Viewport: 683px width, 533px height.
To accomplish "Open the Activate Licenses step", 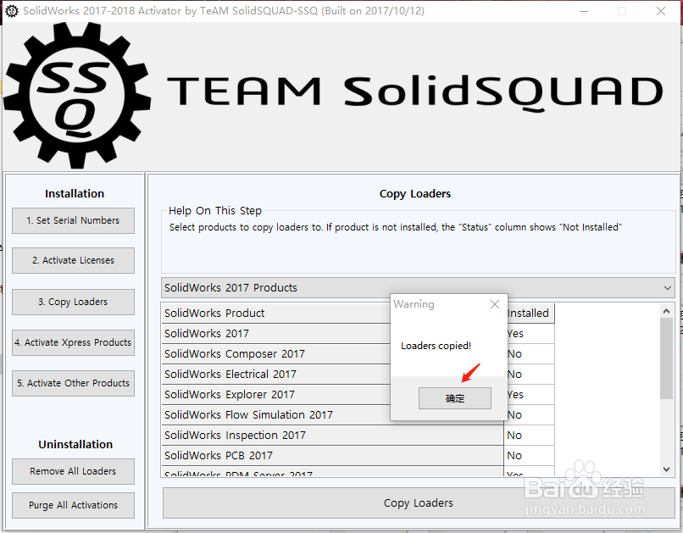I will click(73, 260).
